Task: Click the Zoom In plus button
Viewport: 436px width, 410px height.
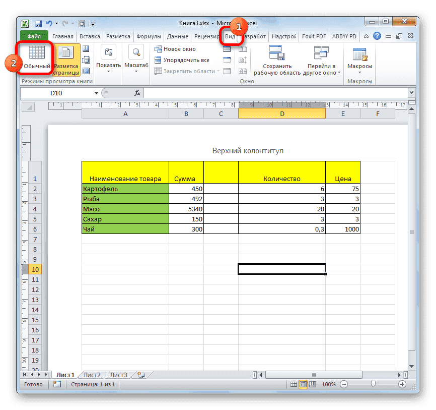Action: pos(402,384)
